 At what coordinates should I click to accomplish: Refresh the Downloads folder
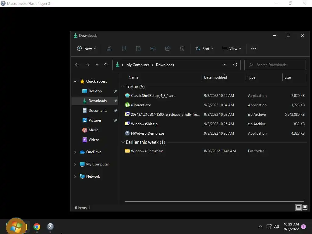(x=235, y=65)
